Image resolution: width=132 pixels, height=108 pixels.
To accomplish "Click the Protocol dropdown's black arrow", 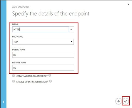I will (71, 42).
